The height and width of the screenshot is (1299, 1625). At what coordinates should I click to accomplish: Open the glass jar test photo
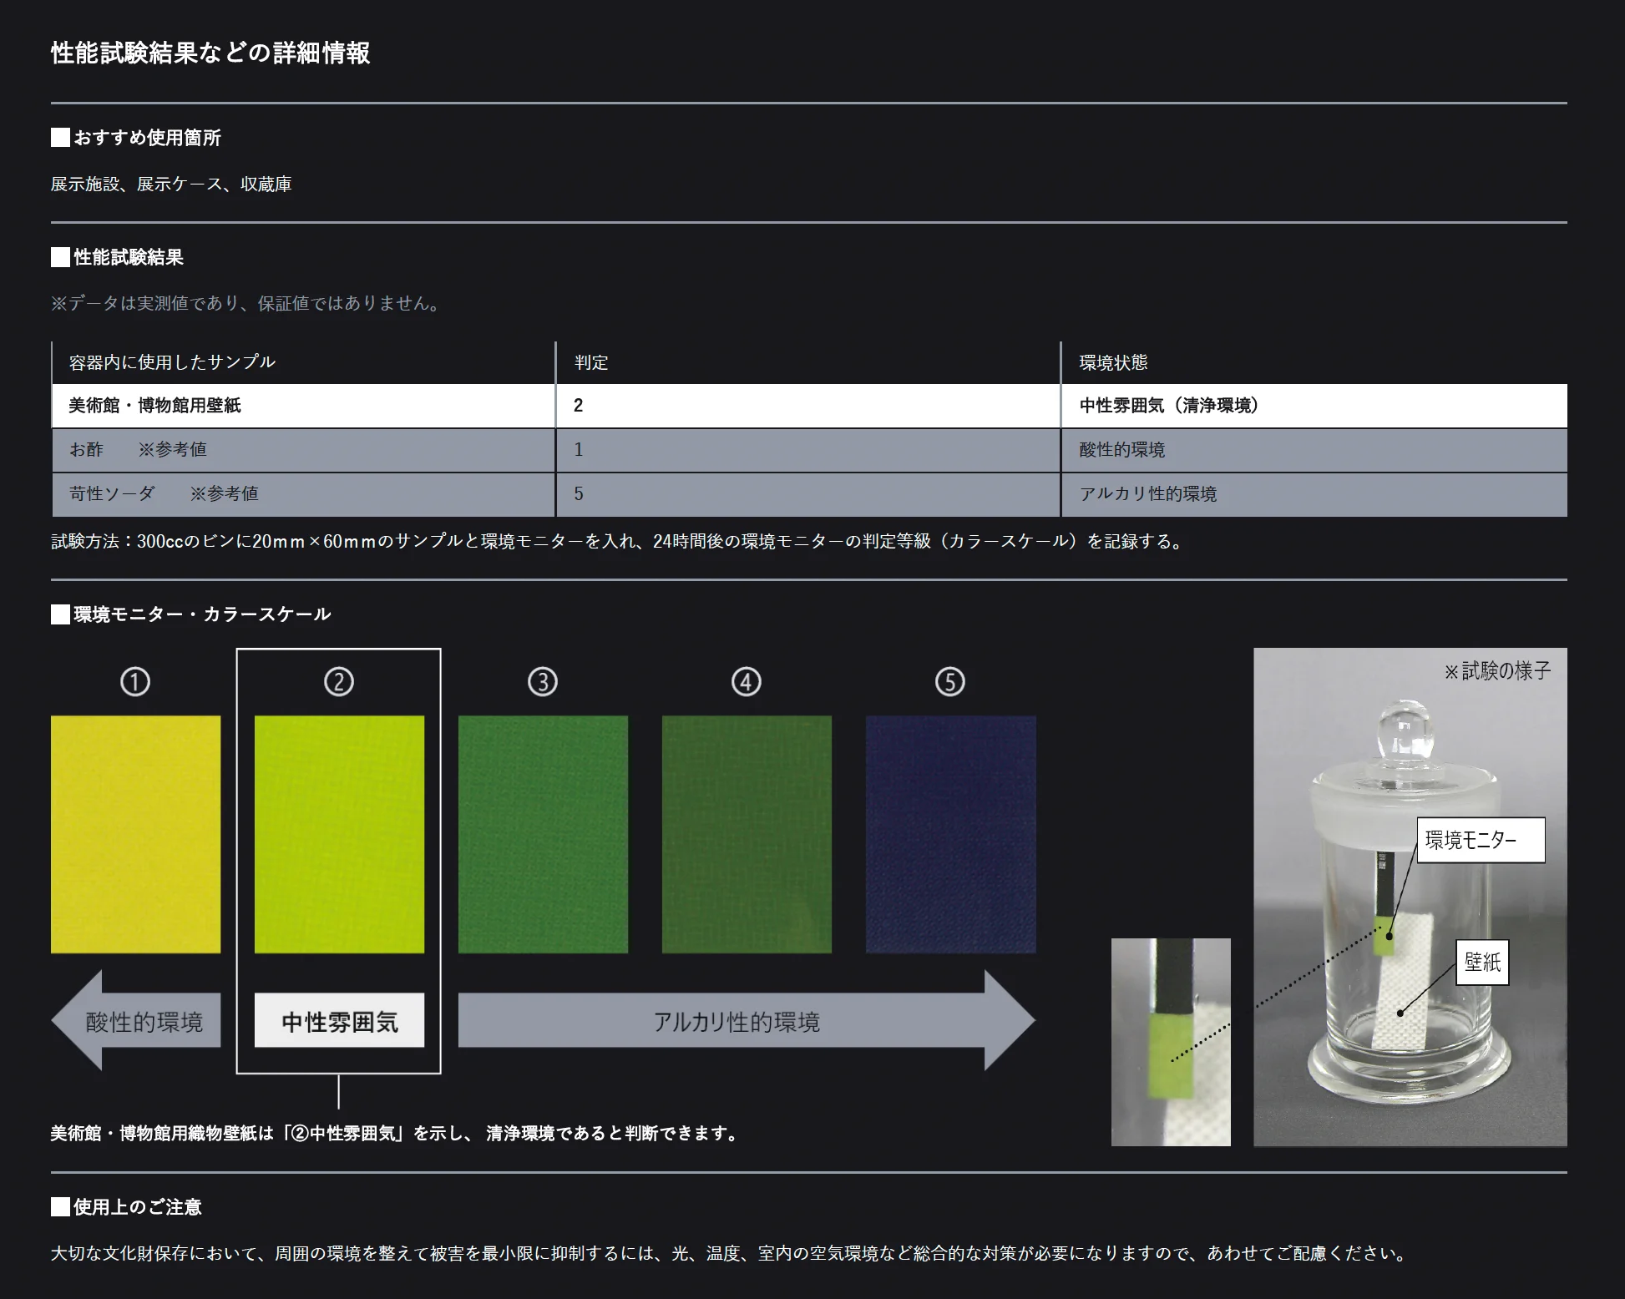coord(1410,897)
